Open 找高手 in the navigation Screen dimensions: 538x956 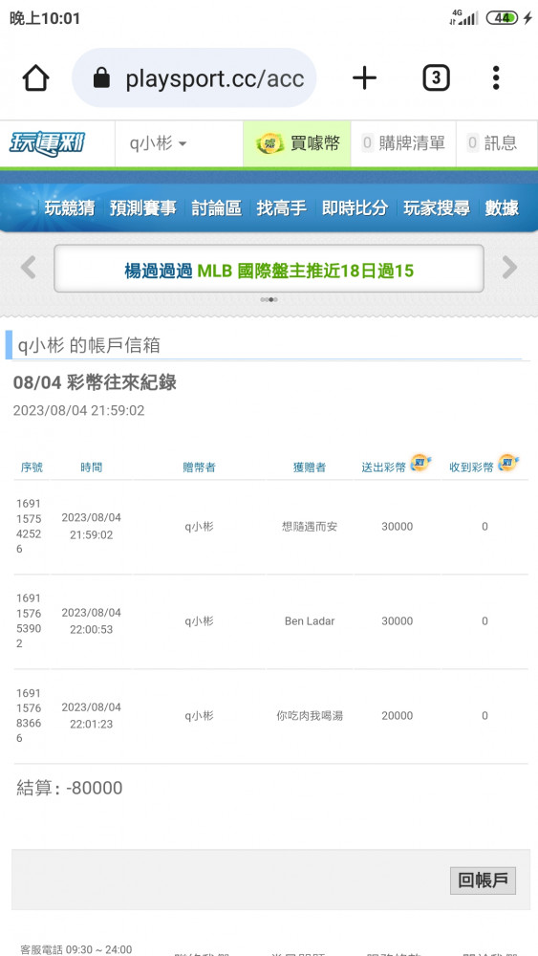[x=282, y=207]
